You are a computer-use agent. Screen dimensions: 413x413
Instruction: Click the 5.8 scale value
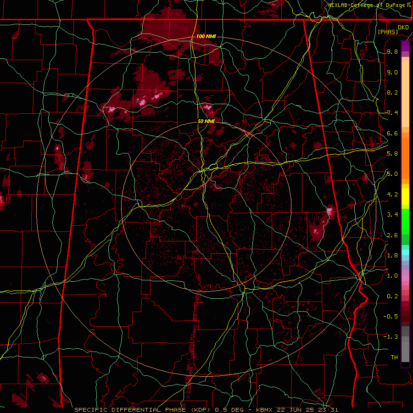[x=392, y=154]
